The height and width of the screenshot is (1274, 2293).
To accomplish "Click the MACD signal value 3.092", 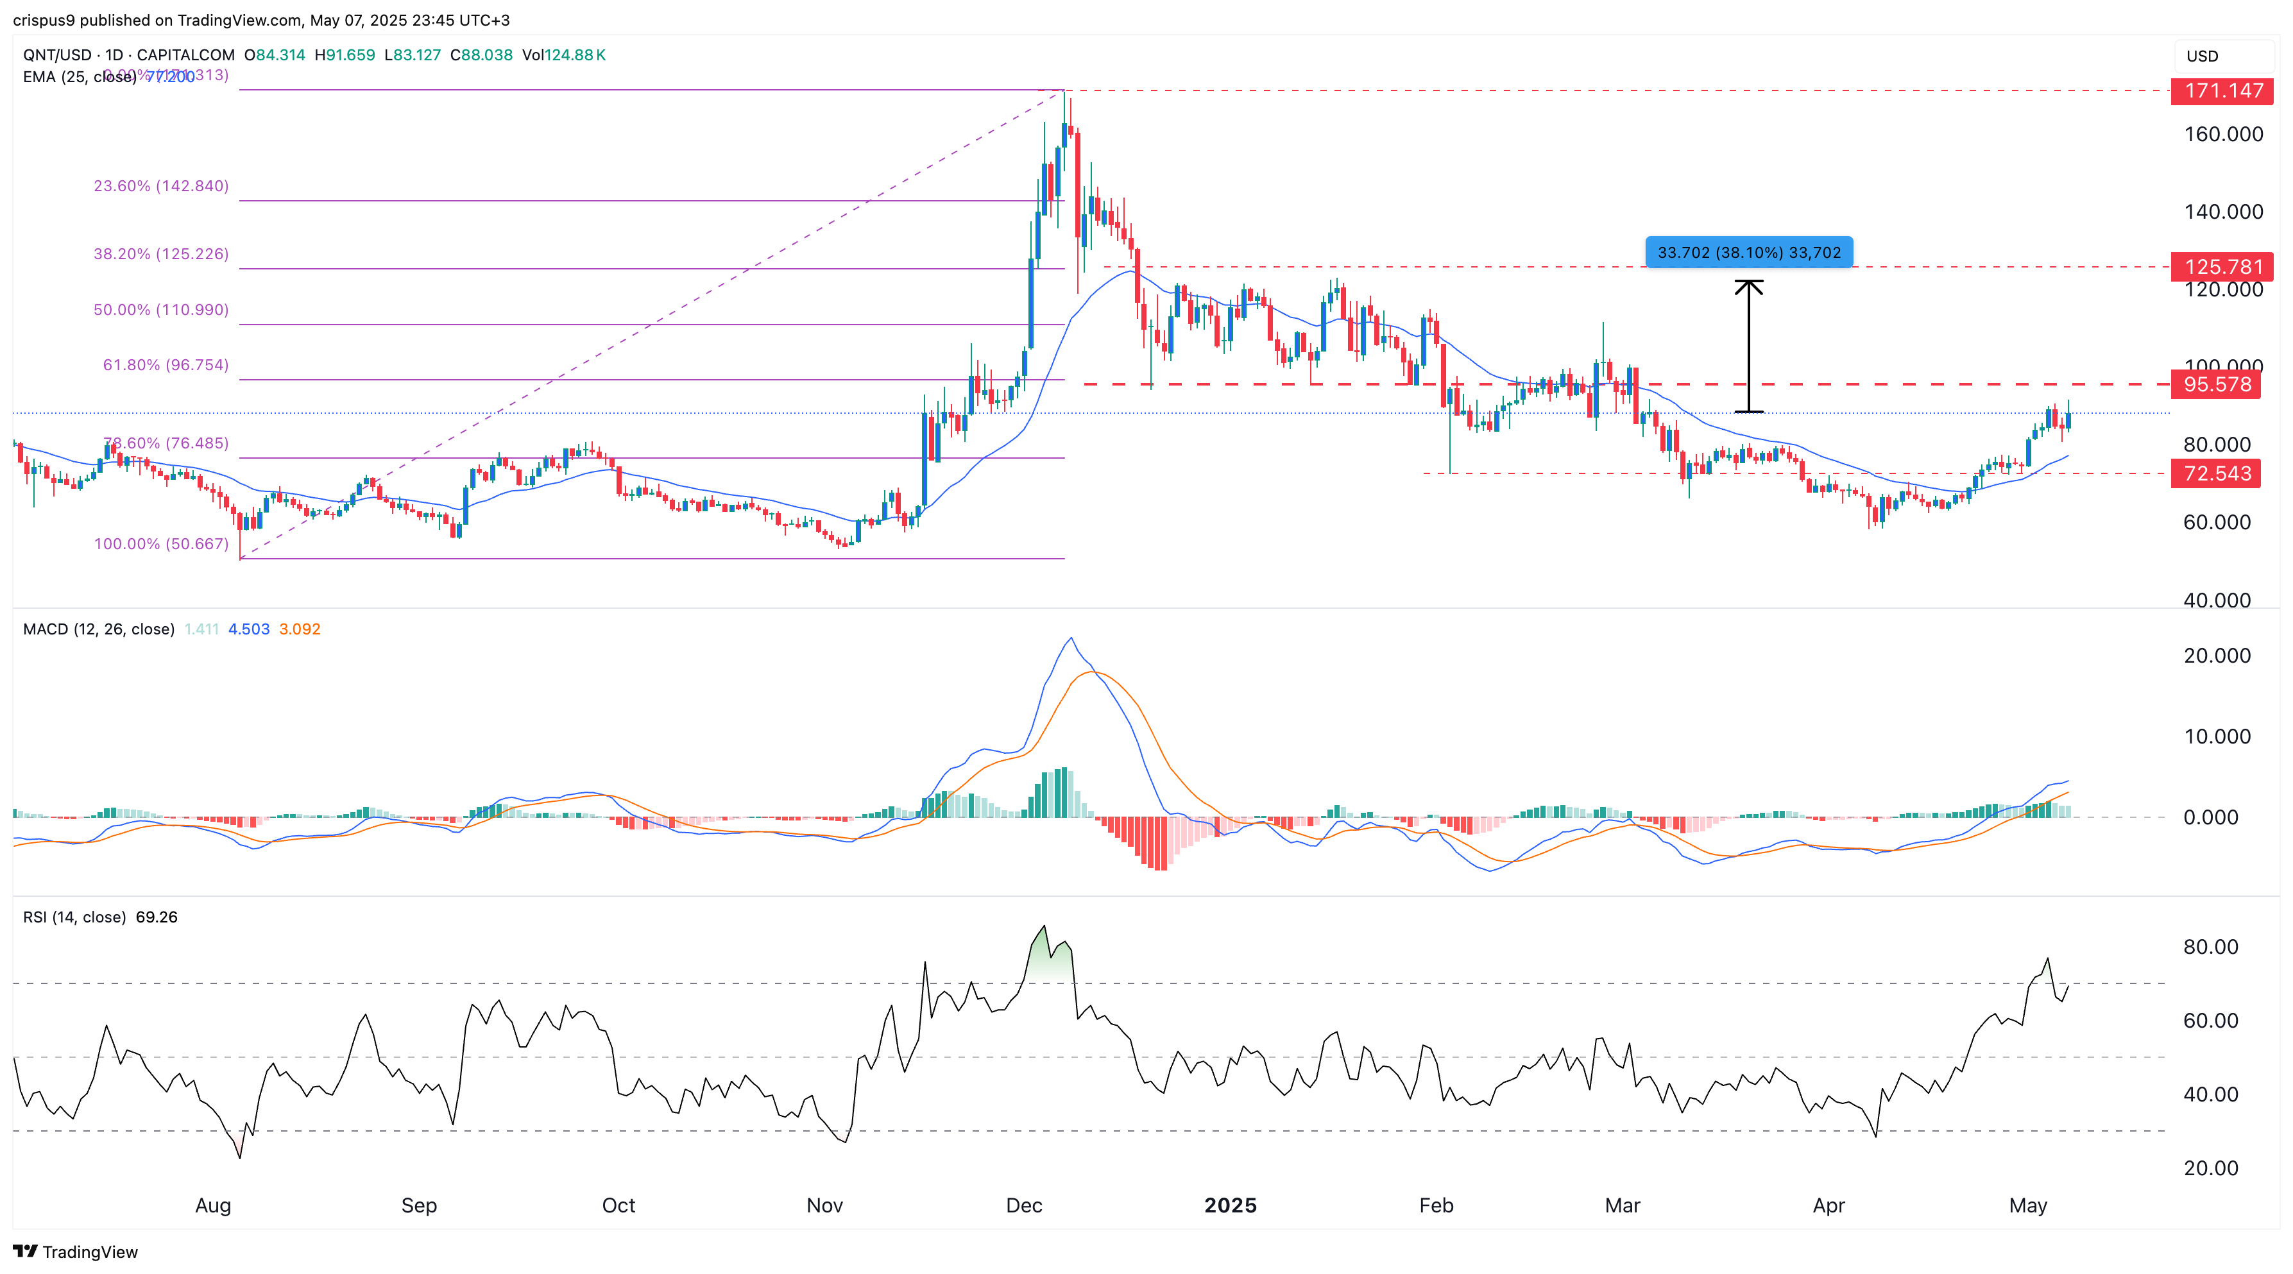I will click(x=300, y=629).
